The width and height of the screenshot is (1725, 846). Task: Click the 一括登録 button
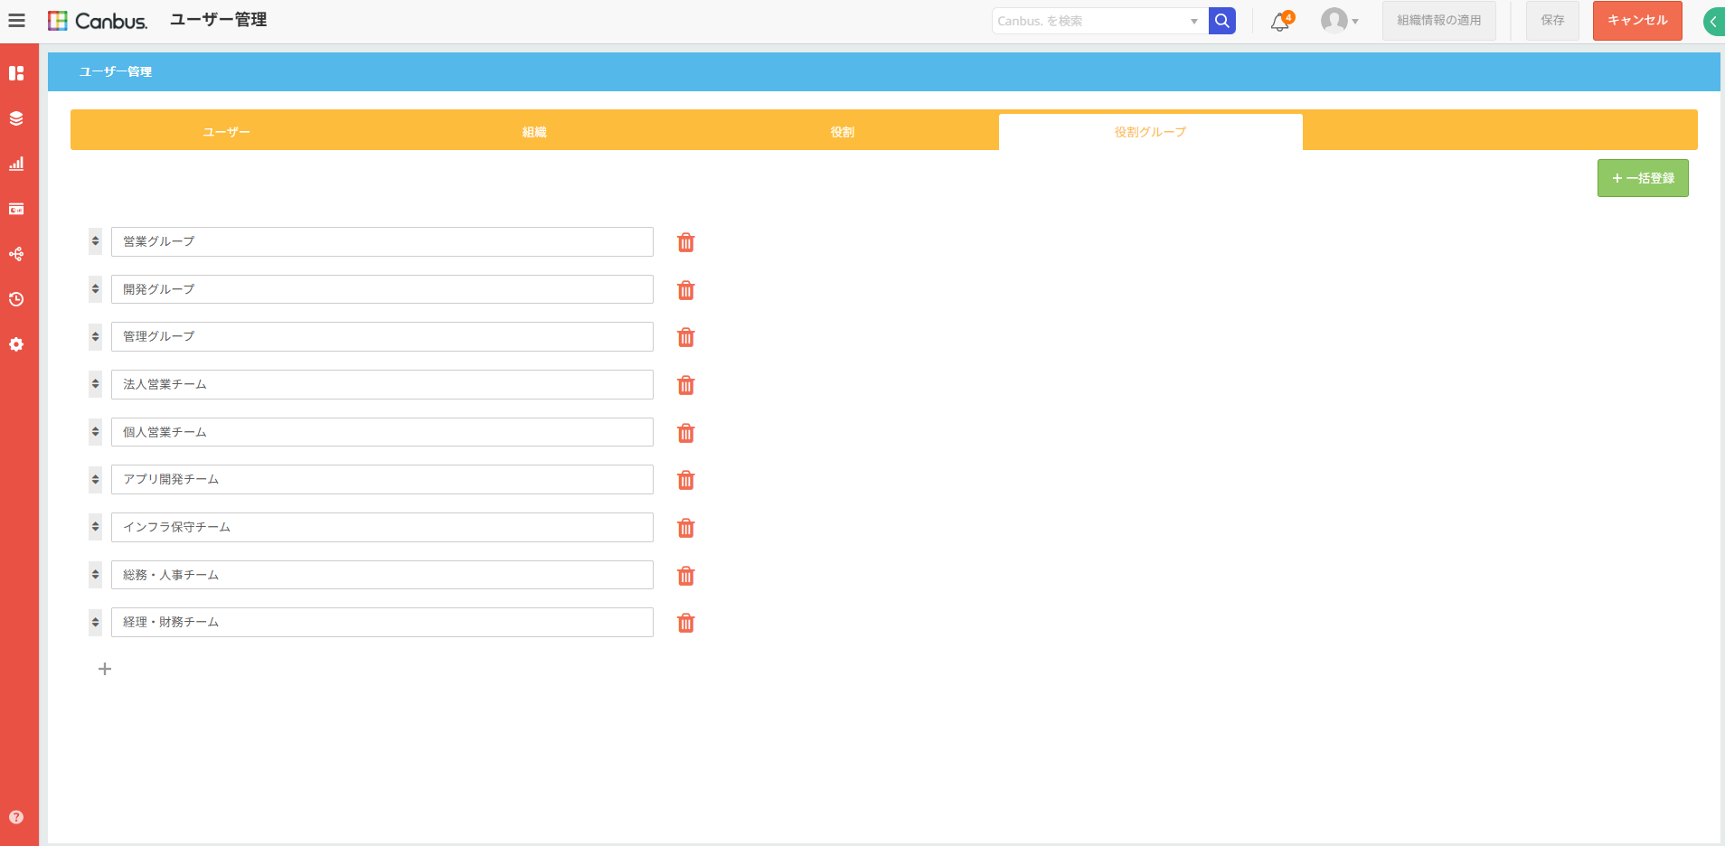click(x=1642, y=178)
